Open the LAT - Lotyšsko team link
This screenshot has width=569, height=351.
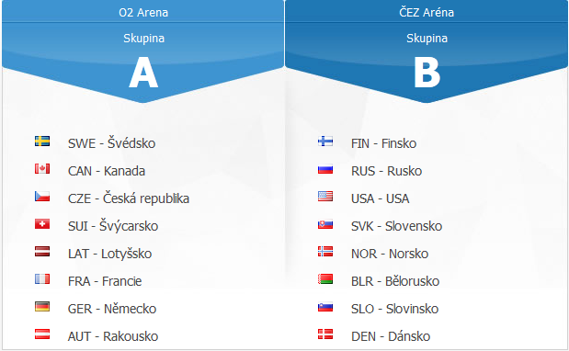tap(109, 254)
